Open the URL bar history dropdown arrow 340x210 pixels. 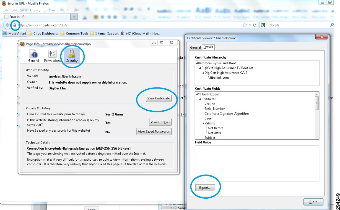(x=250, y=25)
